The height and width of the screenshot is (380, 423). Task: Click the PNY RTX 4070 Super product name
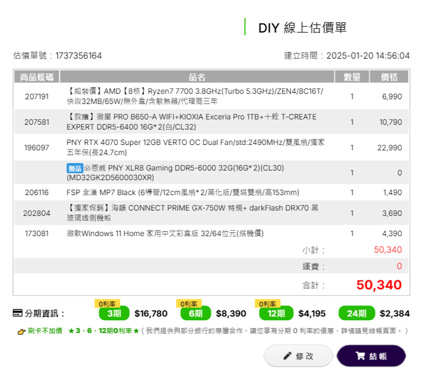[x=196, y=148]
